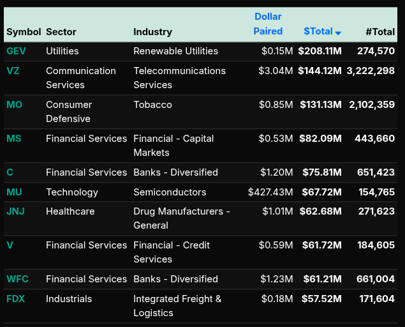Open the MU ticker link

pos(14,192)
